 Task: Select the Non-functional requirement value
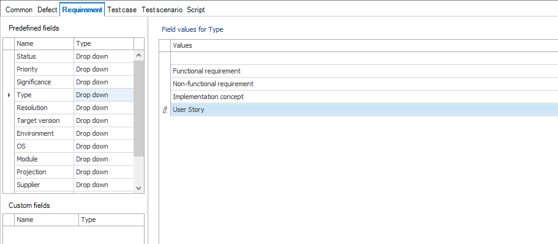tap(364, 84)
